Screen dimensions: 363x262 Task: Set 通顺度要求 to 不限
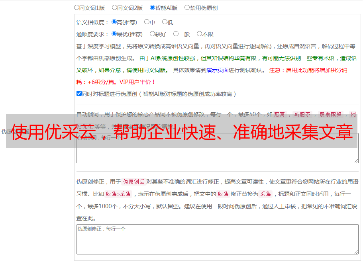[199, 34]
